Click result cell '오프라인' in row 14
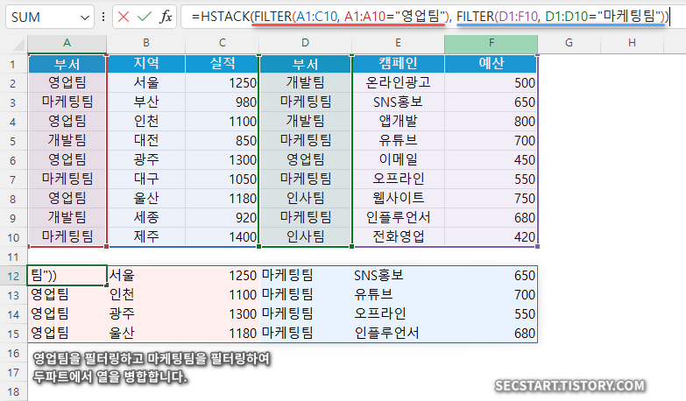This screenshot has width=686, height=401. click(x=398, y=314)
